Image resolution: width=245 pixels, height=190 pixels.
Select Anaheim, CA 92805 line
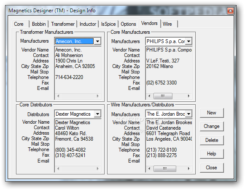pos(75,66)
